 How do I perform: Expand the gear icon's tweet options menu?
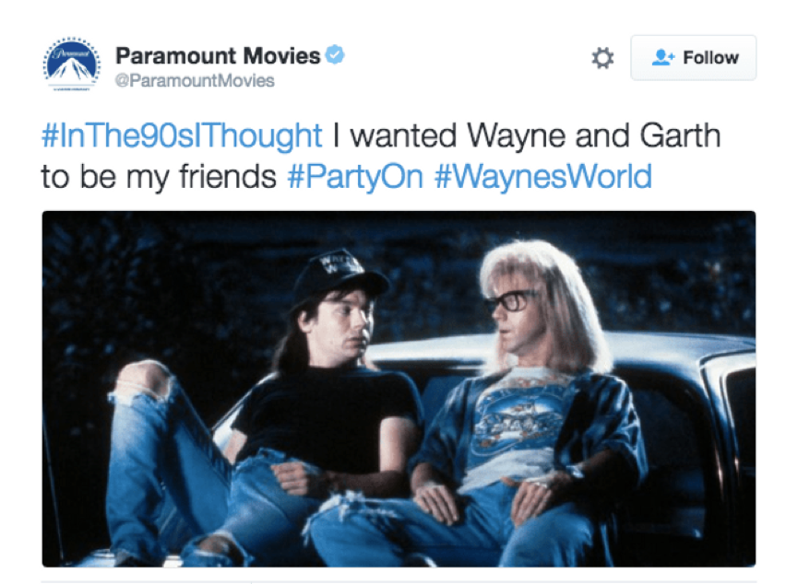click(x=602, y=58)
